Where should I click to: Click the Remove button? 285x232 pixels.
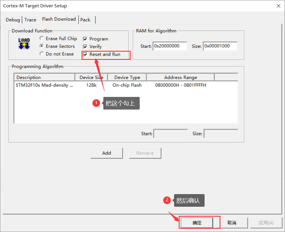[x=145, y=153]
